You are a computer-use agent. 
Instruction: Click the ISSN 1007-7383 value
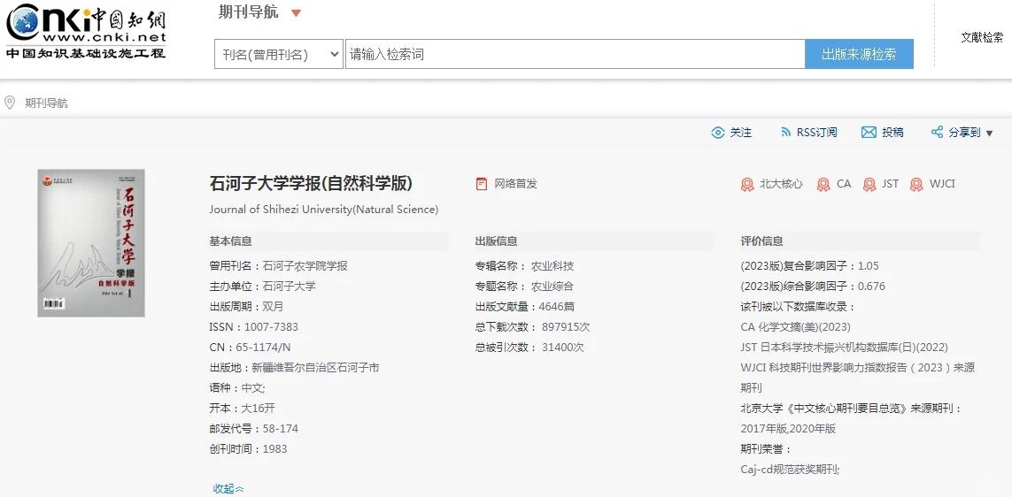point(271,327)
